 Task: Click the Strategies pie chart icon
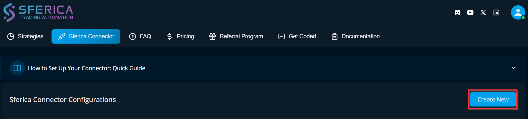[11, 37]
